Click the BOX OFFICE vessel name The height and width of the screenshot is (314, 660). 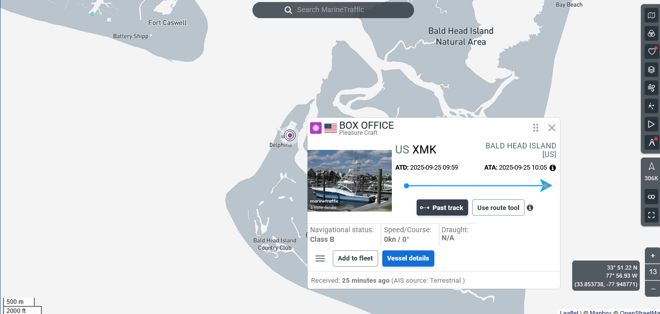pyautogui.click(x=367, y=125)
